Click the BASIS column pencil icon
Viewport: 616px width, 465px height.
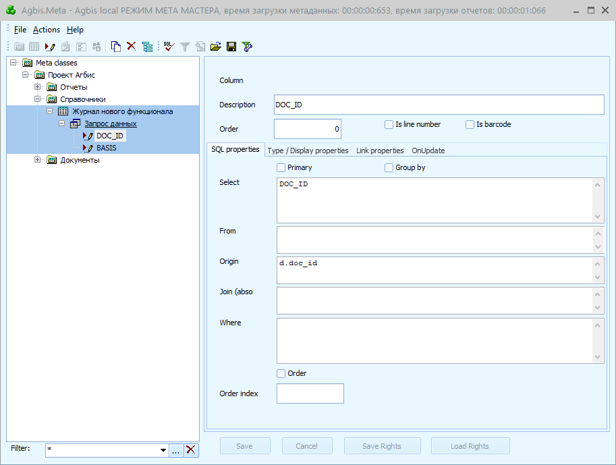point(88,148)
